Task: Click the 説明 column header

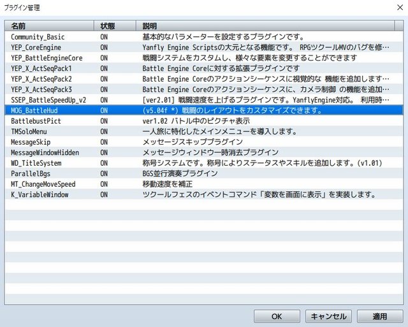Action: tap(265, 25)
